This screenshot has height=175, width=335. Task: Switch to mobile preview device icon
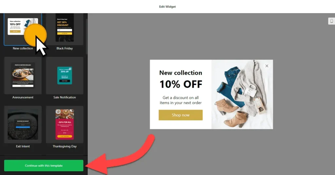coord(332,21)
